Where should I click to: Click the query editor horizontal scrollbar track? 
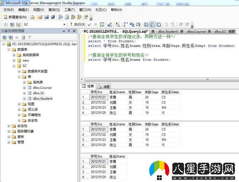(162, 79)
